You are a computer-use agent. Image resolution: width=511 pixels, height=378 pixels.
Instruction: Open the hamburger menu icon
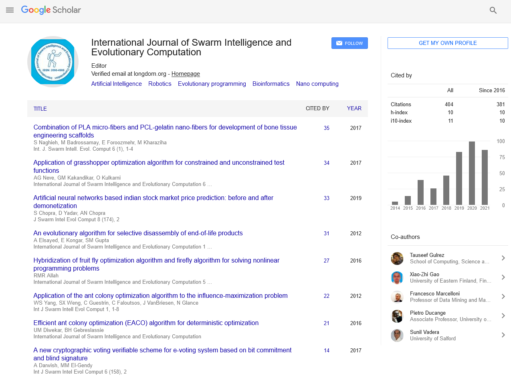(x=10, y=10)
